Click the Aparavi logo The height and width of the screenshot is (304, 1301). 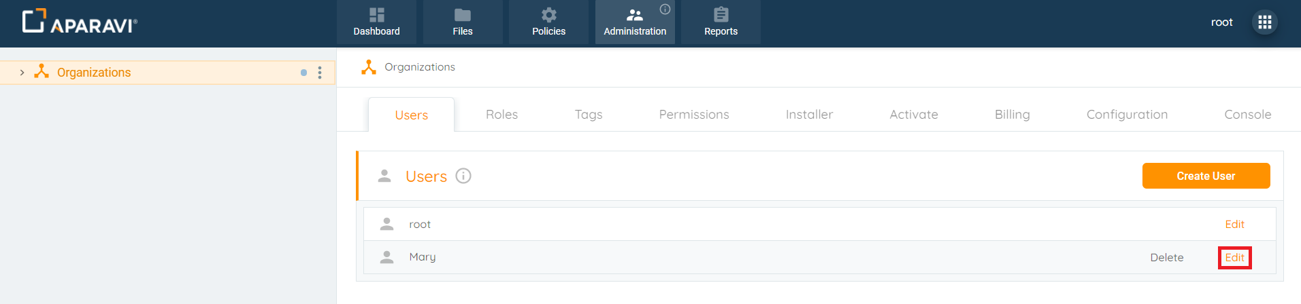[80, 22]
